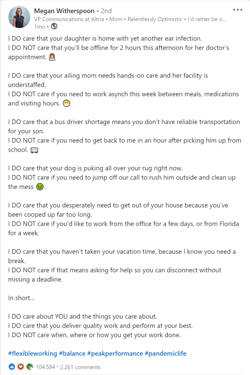View the 104,584 reactions list
The height and width of the screenshot is (375, 250).
[x=45, y=367]
